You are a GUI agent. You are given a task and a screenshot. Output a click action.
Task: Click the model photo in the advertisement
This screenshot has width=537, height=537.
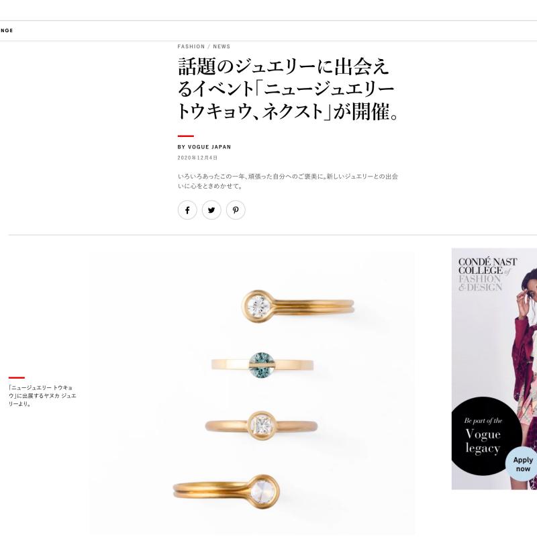pos(525,342)
